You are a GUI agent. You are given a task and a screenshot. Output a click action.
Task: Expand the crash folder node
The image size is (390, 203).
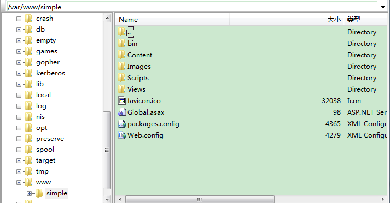[x=19, y=19]
